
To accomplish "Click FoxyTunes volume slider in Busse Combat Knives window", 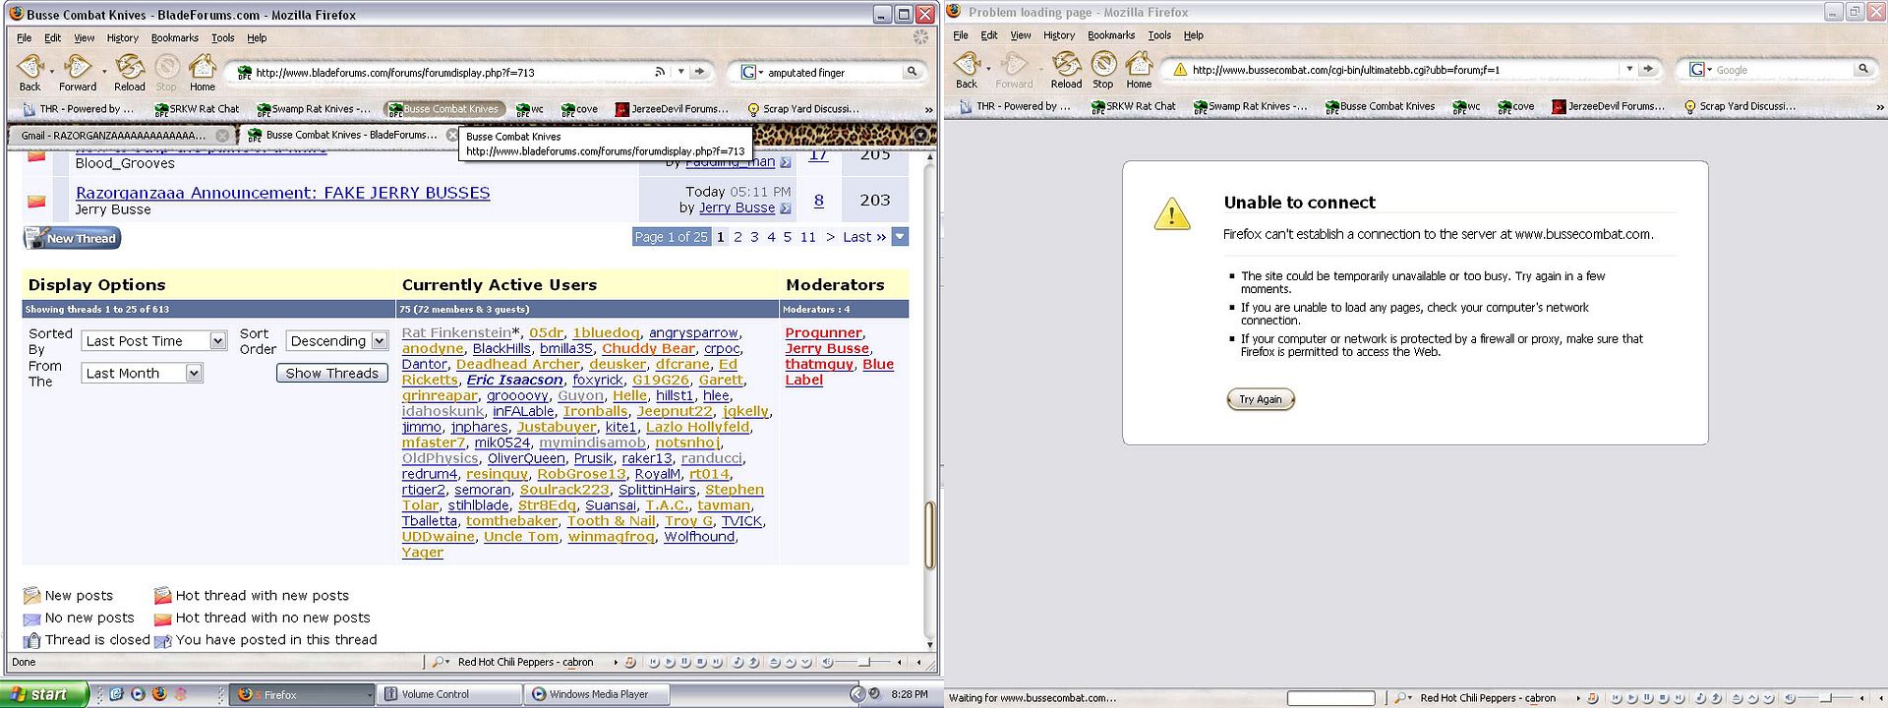I will click(x=864, y=663).
